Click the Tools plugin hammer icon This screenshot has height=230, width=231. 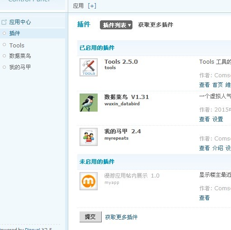(89, 67)
